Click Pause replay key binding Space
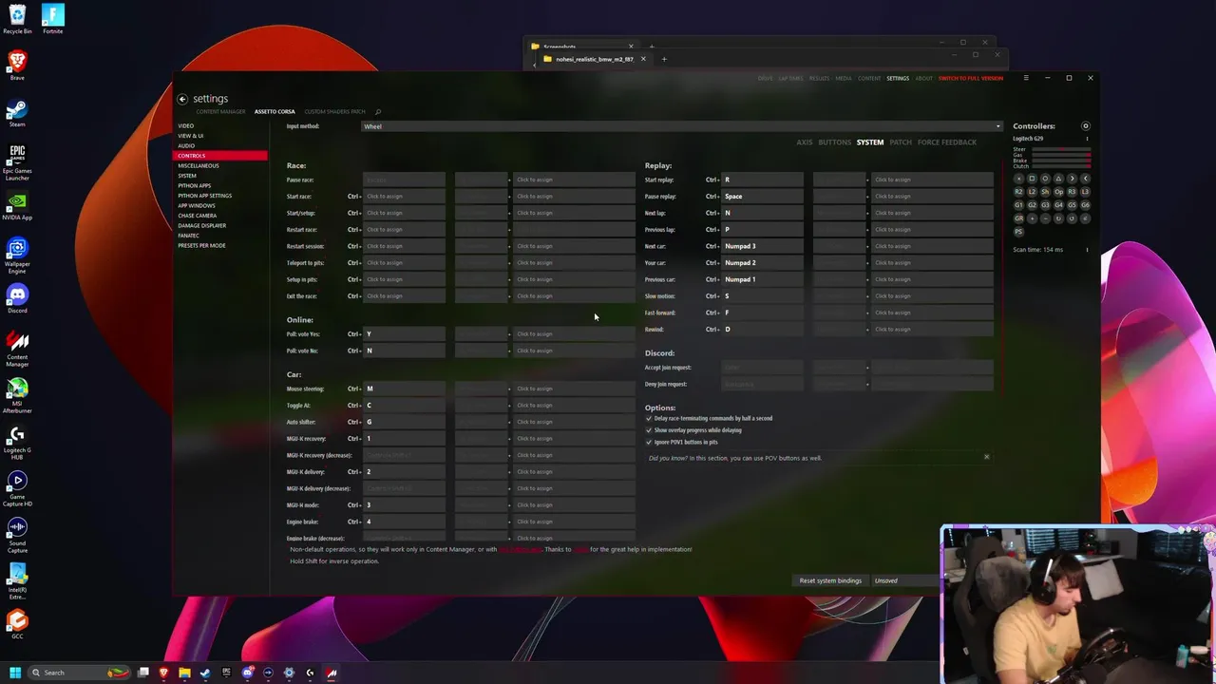Image resolution: width=1216 pixels, height=684 pixels. (x=762, y=197)
